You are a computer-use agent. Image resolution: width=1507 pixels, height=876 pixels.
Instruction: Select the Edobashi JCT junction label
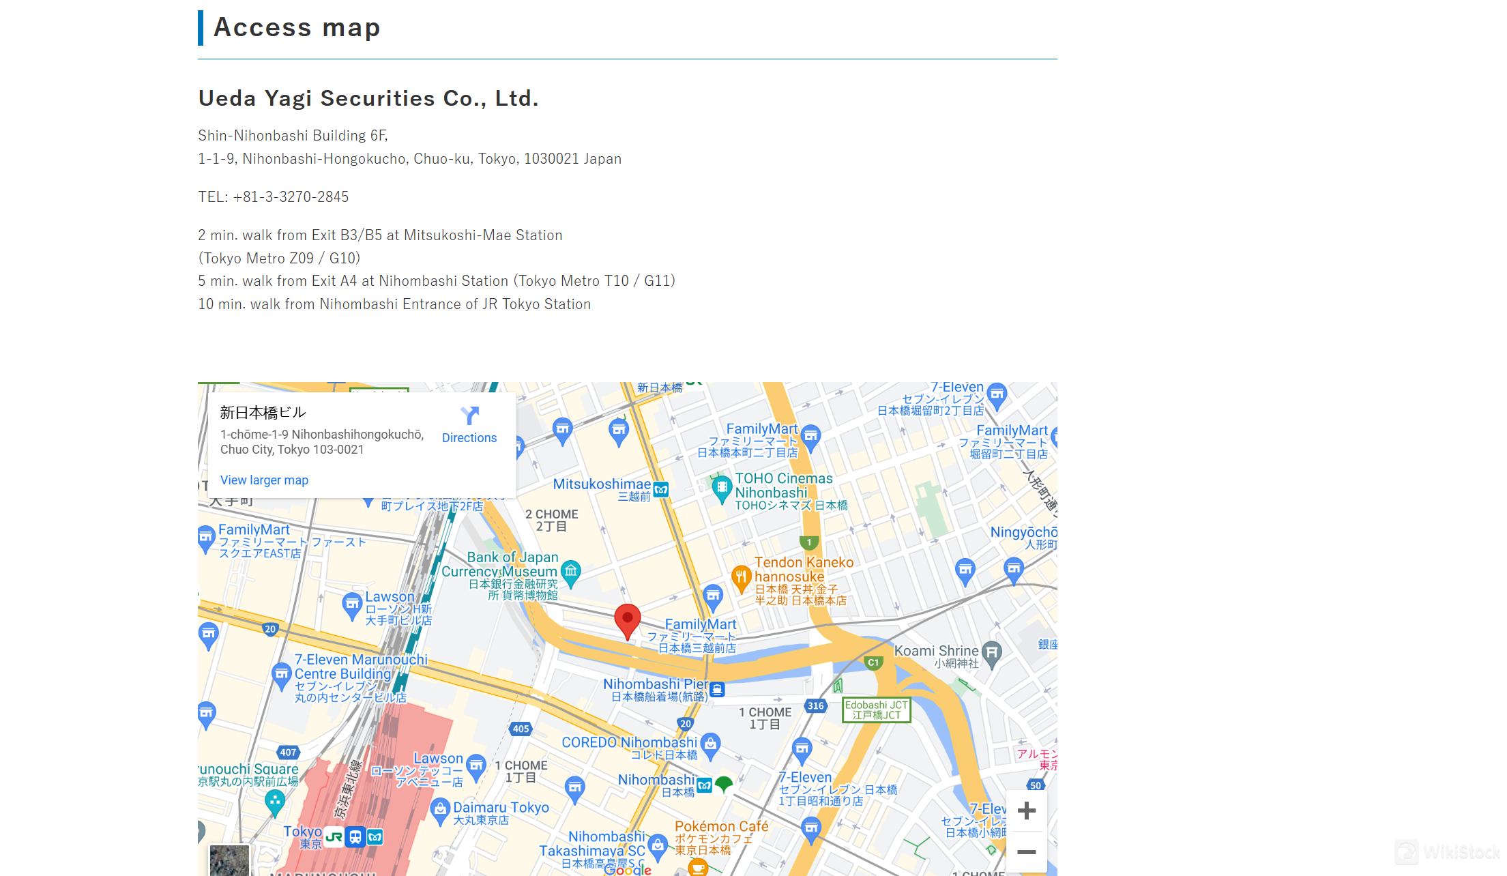877,710
